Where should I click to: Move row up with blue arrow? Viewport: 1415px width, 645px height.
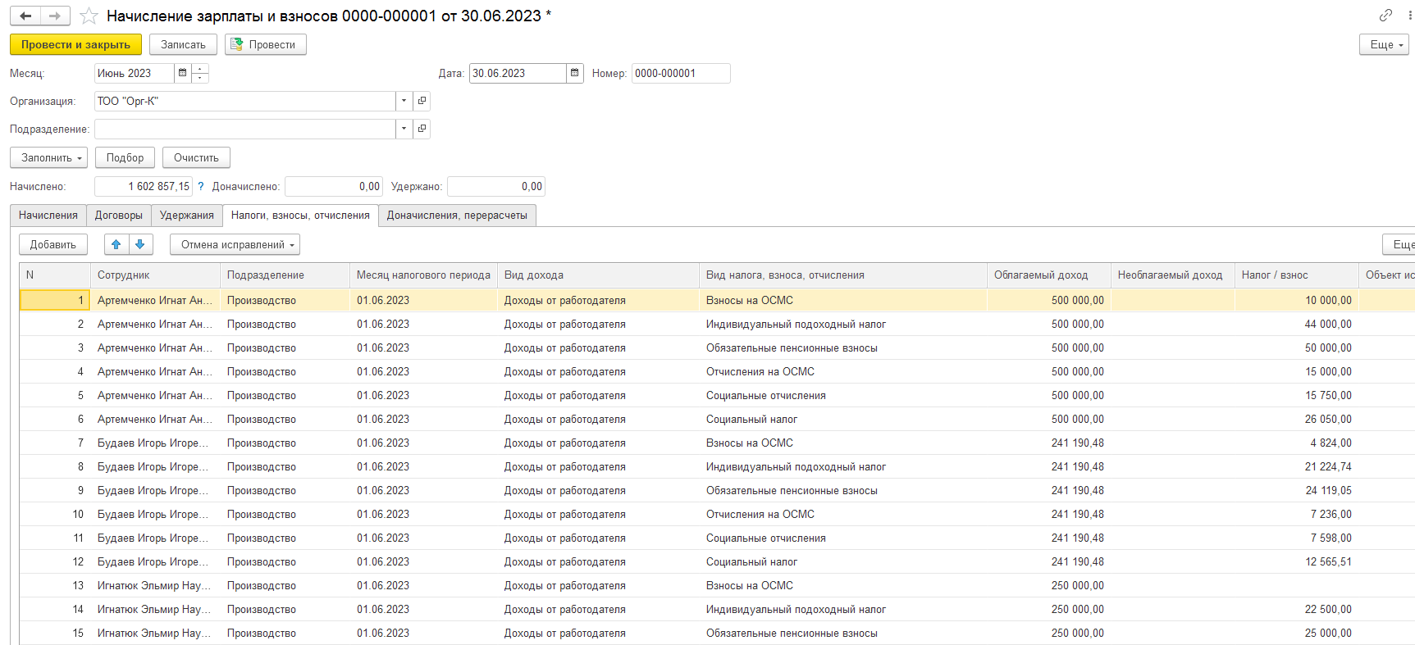tap(116, 244)
